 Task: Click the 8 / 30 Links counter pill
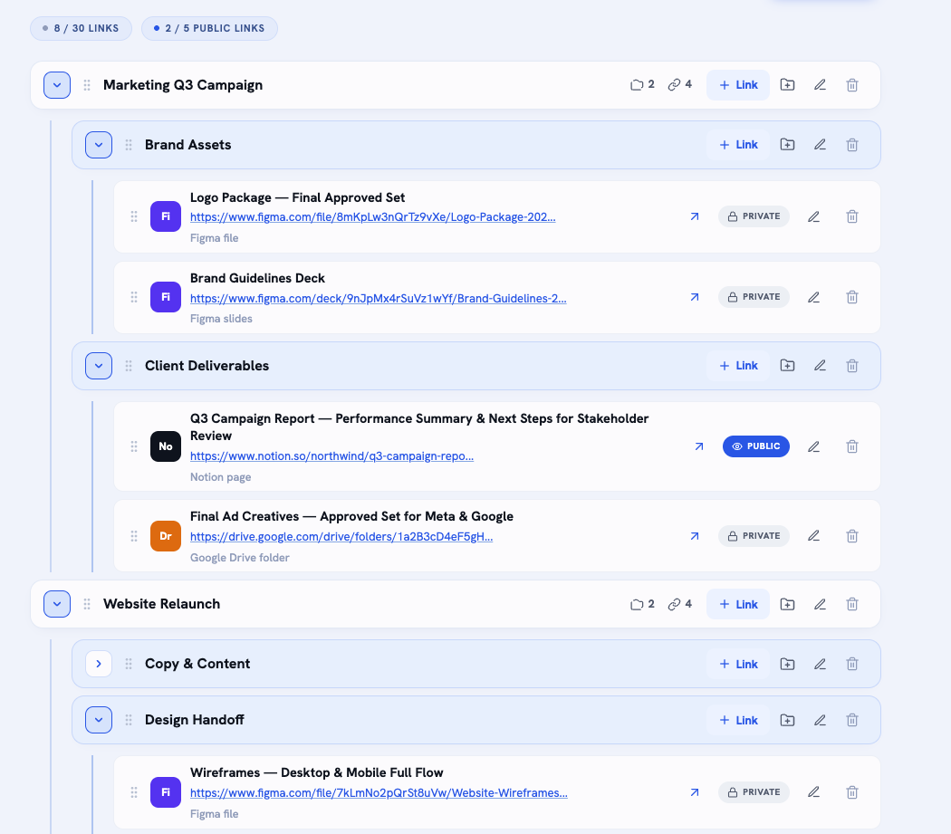(81, 28)
